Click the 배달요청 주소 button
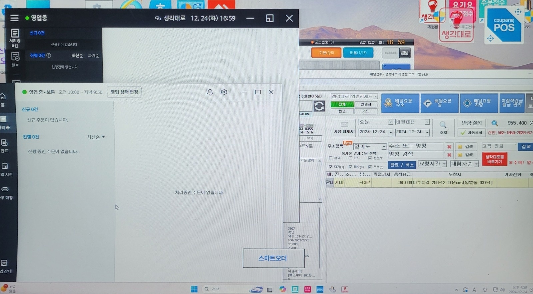Image resolution: width=533 pixels, height=294 pixels. 400,103
